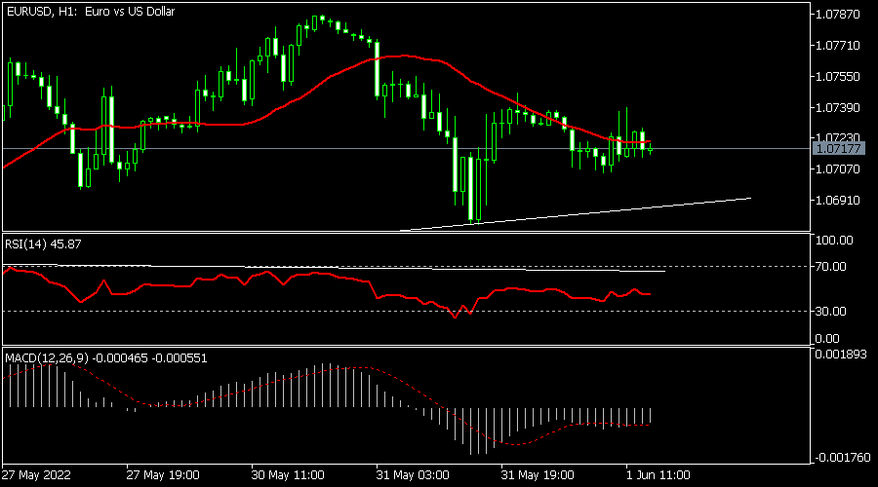Select the white descending trendline in RSI panel
Screen dimensions: 878x487
point(336,267)
